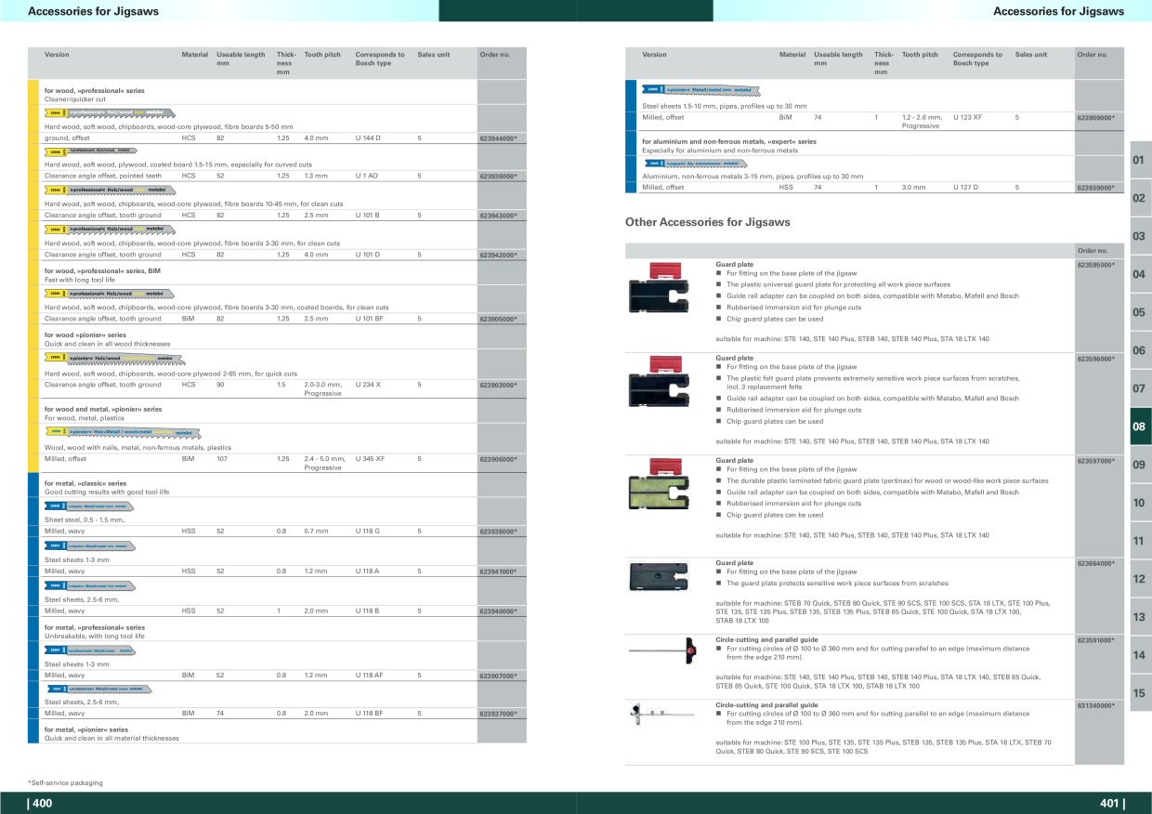Select order number 623906000
1152x814 pixels.
(x=498, y=459)
